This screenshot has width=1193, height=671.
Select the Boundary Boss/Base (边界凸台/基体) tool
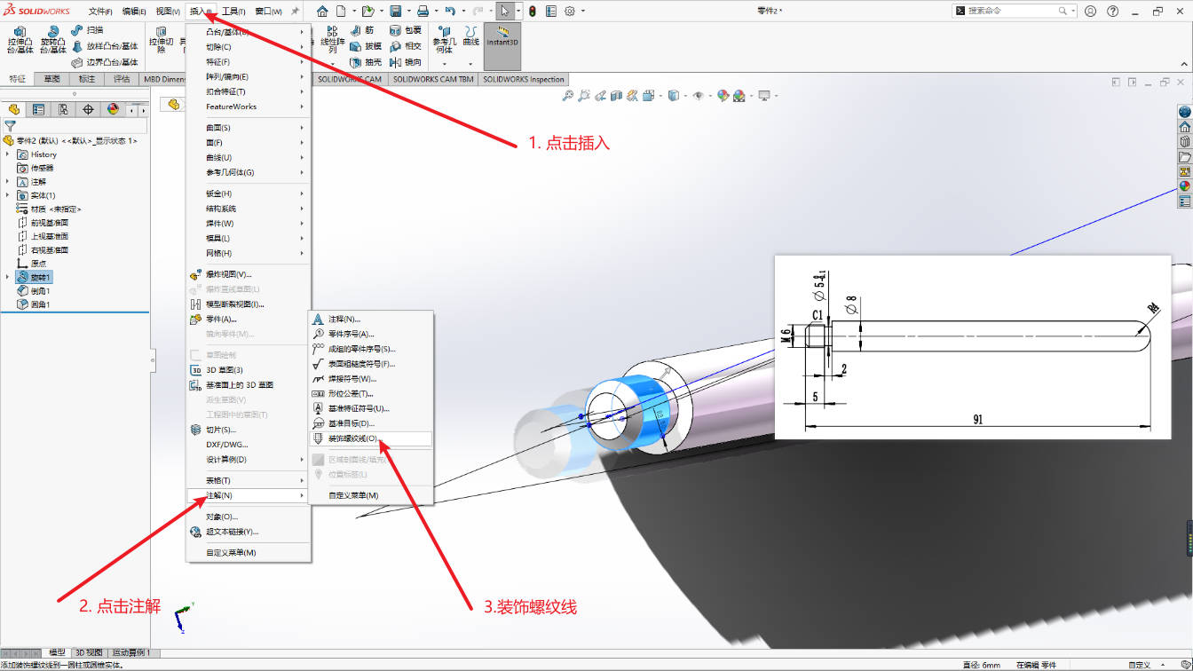[105, 62]
